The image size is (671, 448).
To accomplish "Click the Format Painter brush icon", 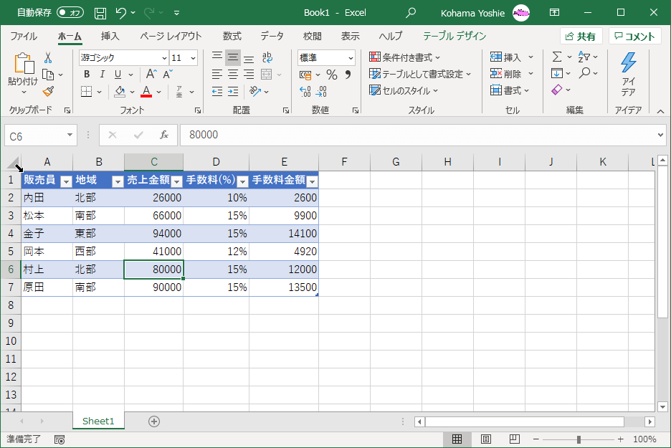I will click(48, 91).
